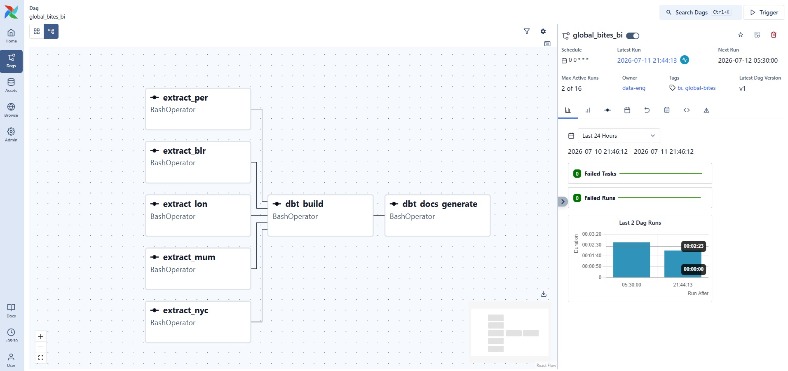Viewport: 788px width, 371px height.
Task: Delete the DAG with the trash icon
Action: [774, 35]
